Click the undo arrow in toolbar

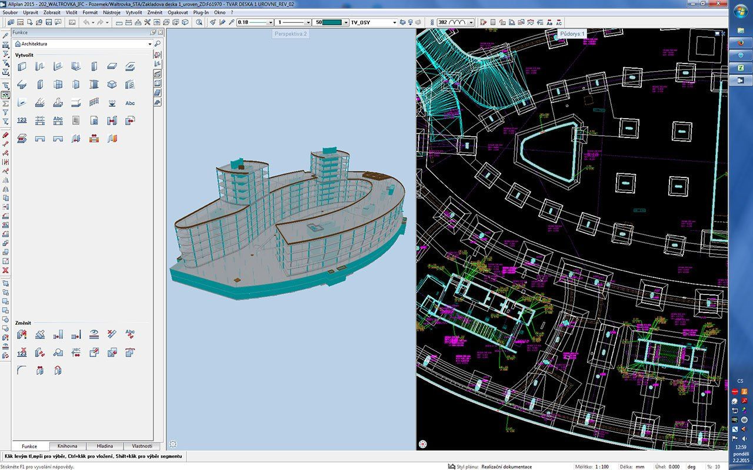86,22
